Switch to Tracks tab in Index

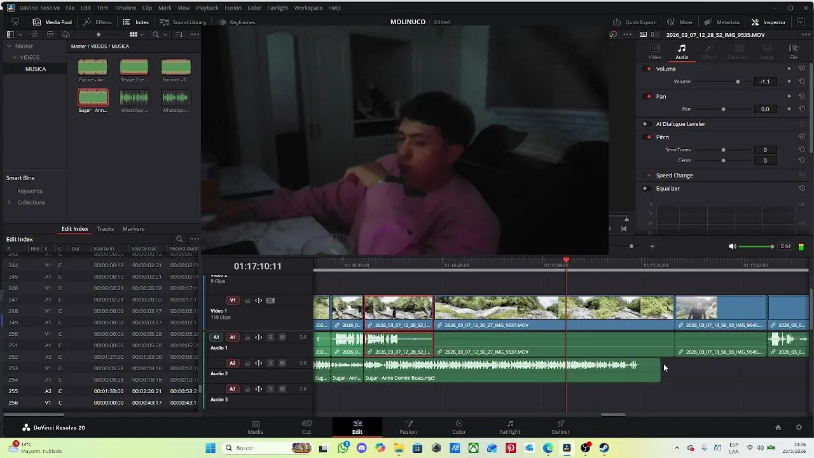[105, 228]
